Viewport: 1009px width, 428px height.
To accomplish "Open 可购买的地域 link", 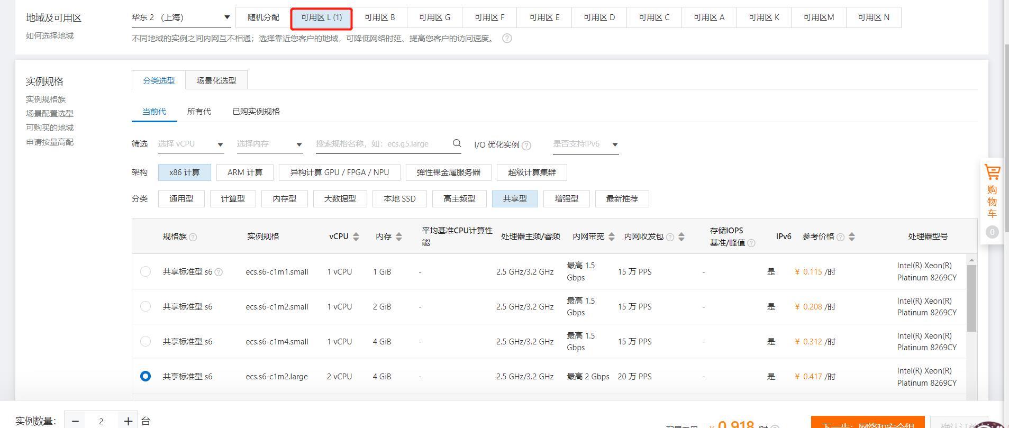I will tap(50, 128).
